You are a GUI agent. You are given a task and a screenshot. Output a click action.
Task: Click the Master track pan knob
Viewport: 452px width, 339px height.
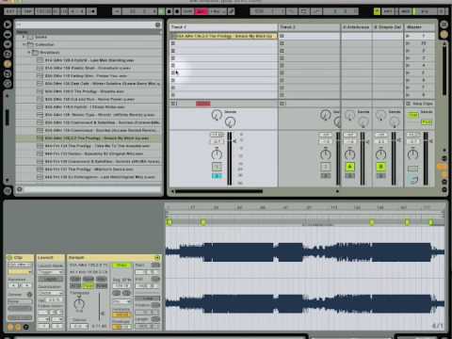click(412, 154)
